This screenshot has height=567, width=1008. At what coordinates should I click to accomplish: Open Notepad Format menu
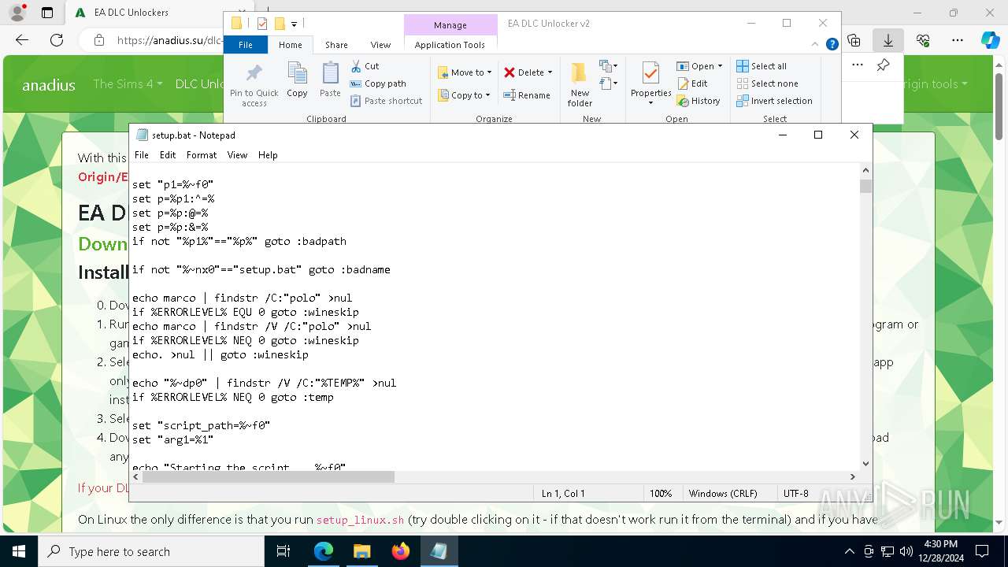coord(202,155)
